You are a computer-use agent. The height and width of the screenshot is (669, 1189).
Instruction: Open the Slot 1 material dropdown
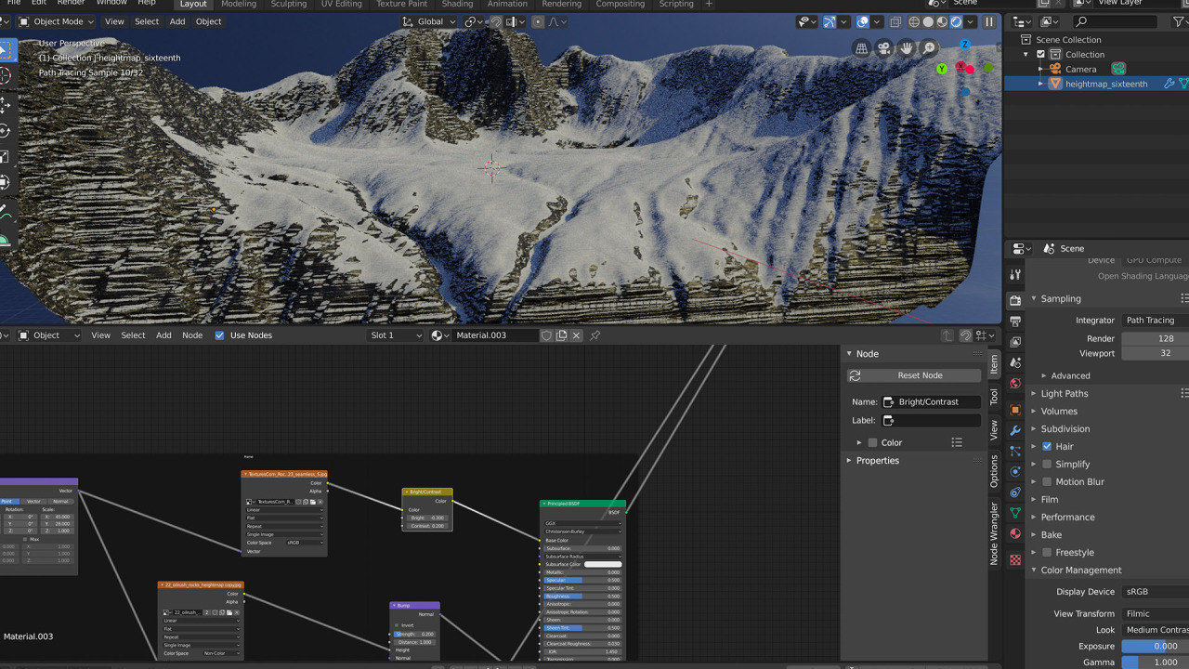[x=396, y=335]
